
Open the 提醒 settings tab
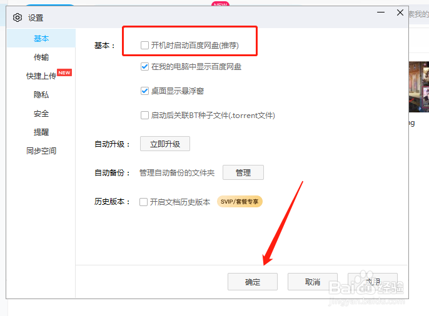41,132
